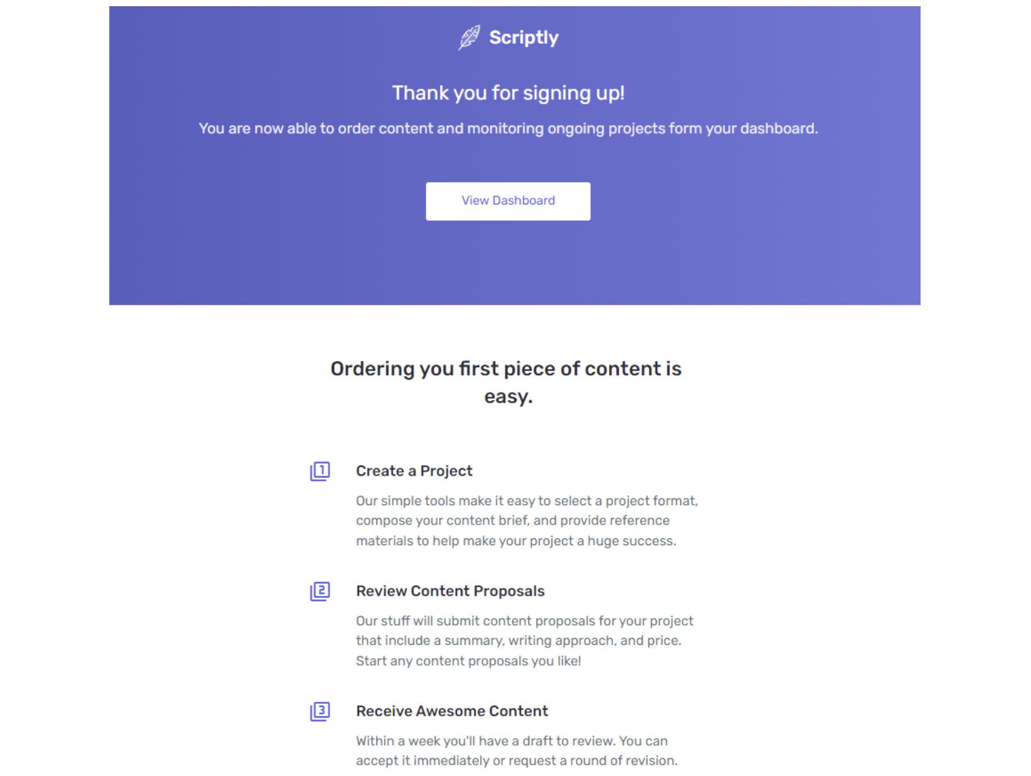This screenshot has width=1031, height=776.
Task: Click the line "accept it immediately or request"
Action: coord(517,761)
